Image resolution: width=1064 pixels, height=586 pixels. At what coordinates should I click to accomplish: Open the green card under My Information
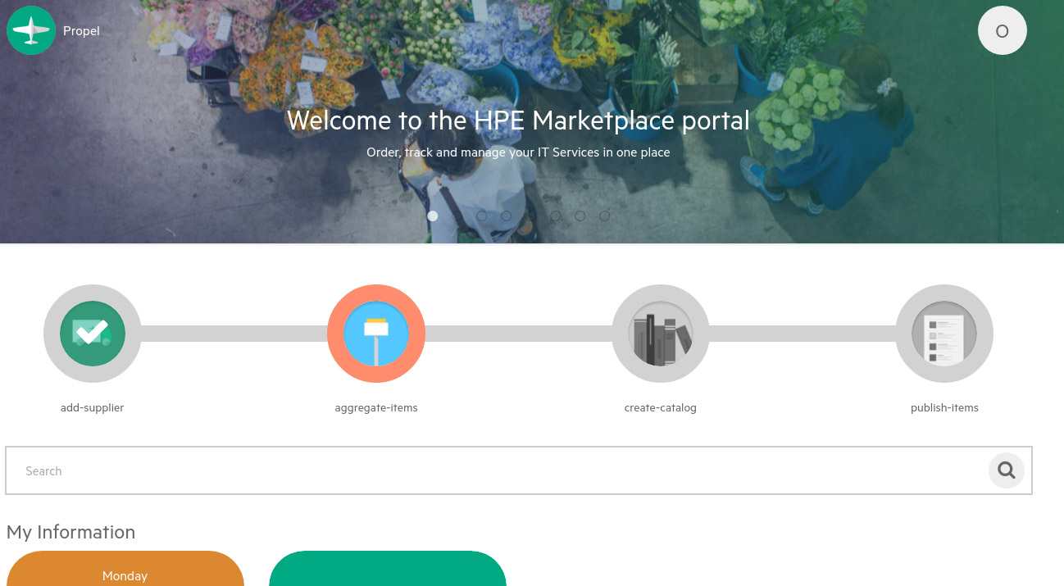coord(388,569)
